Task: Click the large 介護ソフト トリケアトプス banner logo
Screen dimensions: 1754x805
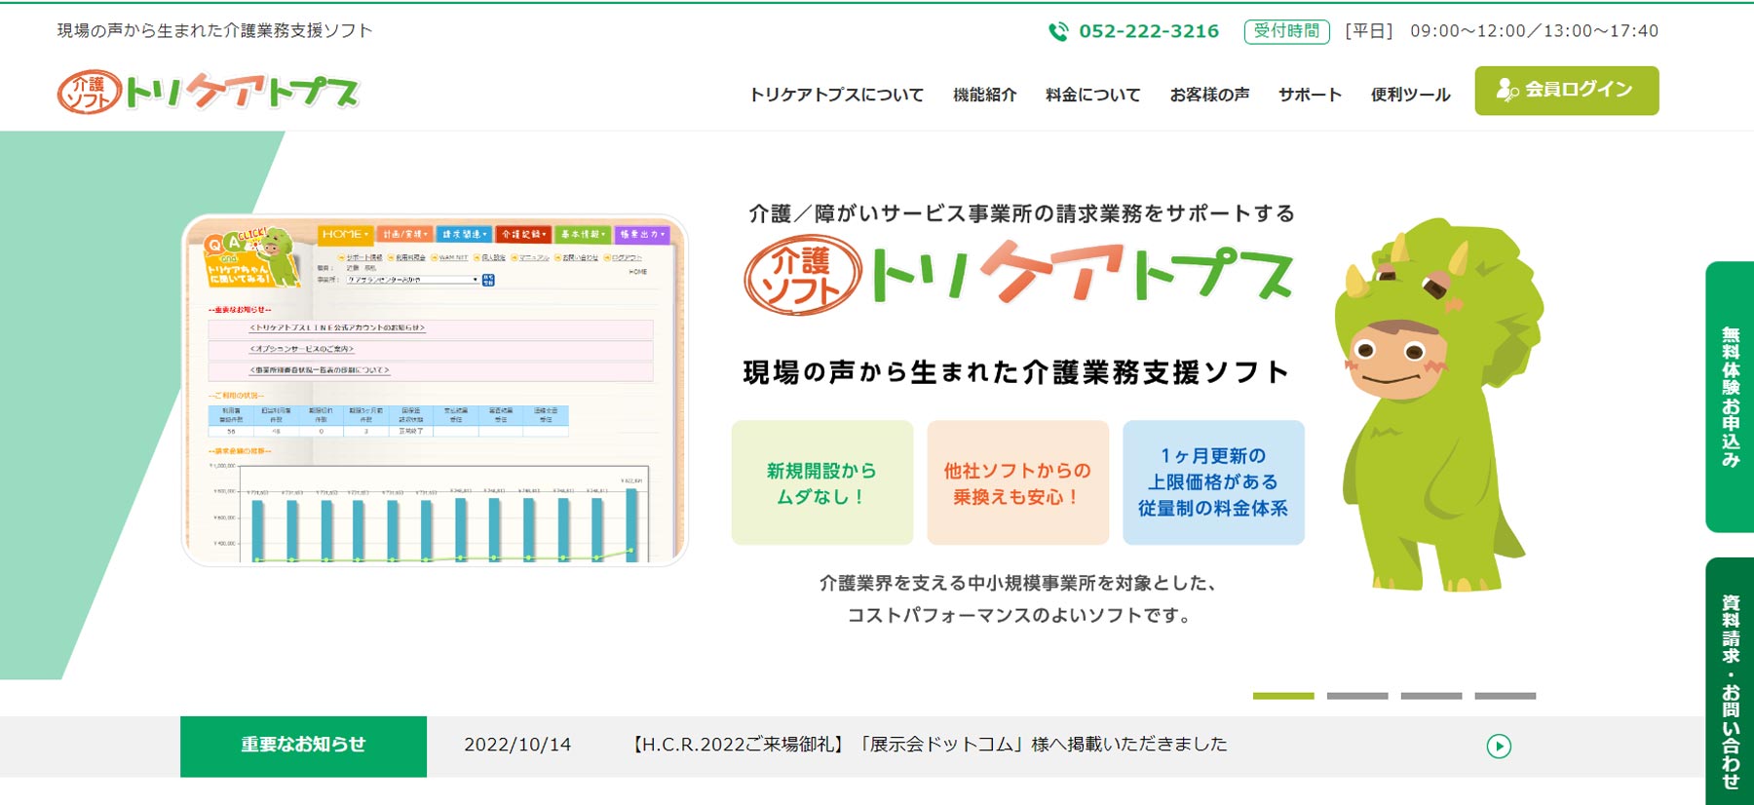Action: tap(1019, 274)
